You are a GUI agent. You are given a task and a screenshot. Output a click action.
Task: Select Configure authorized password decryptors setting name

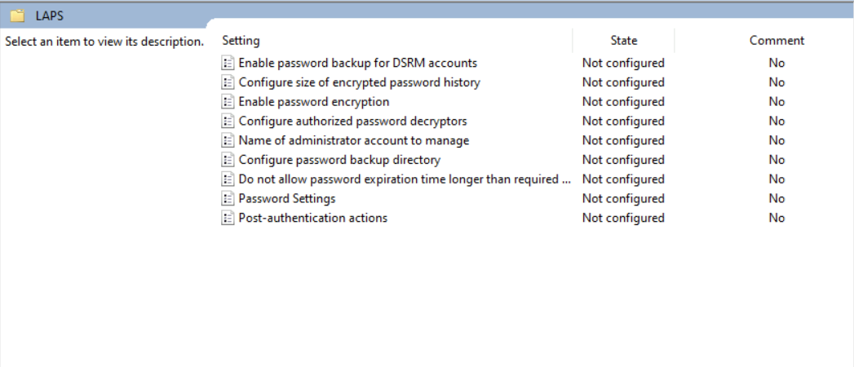(352, 121)
